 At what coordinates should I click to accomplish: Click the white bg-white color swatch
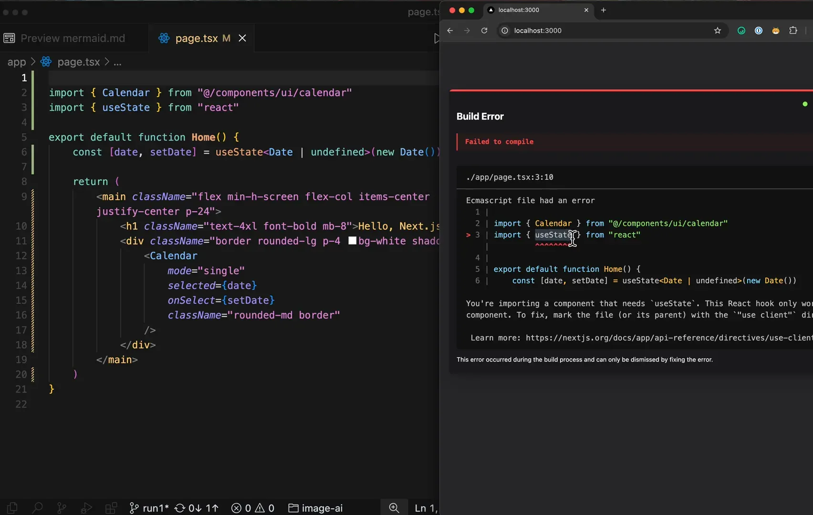coord(352,241)
